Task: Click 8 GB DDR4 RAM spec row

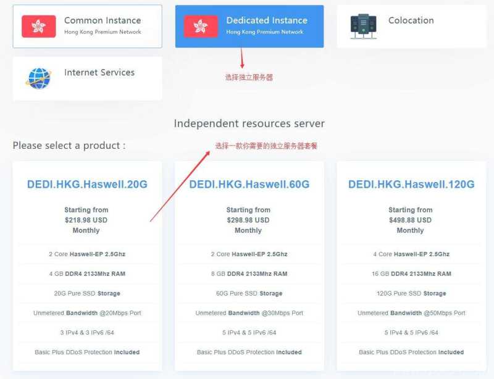Action: pos(249,274)
